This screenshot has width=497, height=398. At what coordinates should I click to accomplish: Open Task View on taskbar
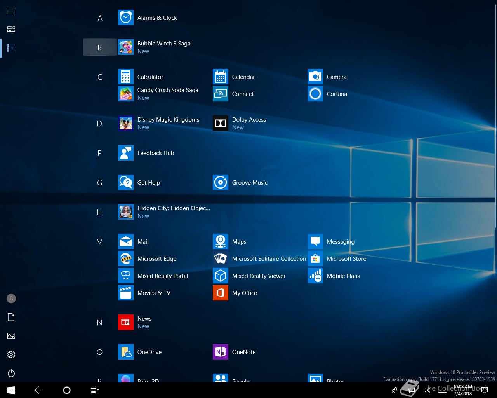tap(95, 390)
